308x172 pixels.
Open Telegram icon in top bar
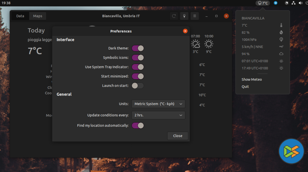pyautogui.click(x=276, y=3)
